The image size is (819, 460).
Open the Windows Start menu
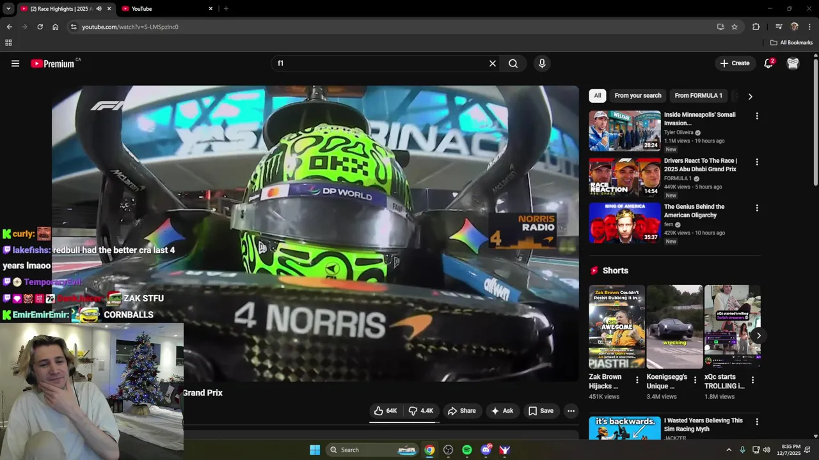click(315, 450)
